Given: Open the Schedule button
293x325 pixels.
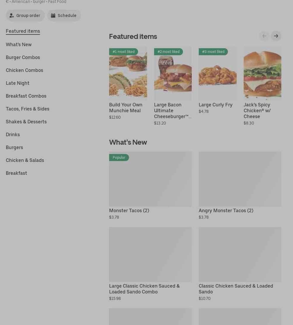Looking at the screenshot, I should pos(64,15).
